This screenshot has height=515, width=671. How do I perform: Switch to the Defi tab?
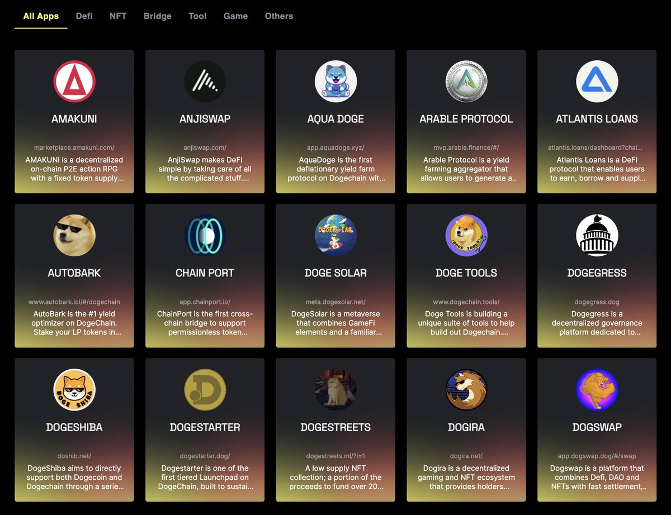(84, 16)
